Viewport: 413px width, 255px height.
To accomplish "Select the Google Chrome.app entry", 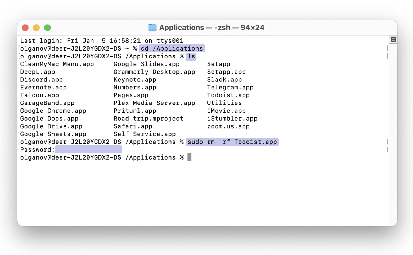I will pyautogui.click(x=53, y=111).
